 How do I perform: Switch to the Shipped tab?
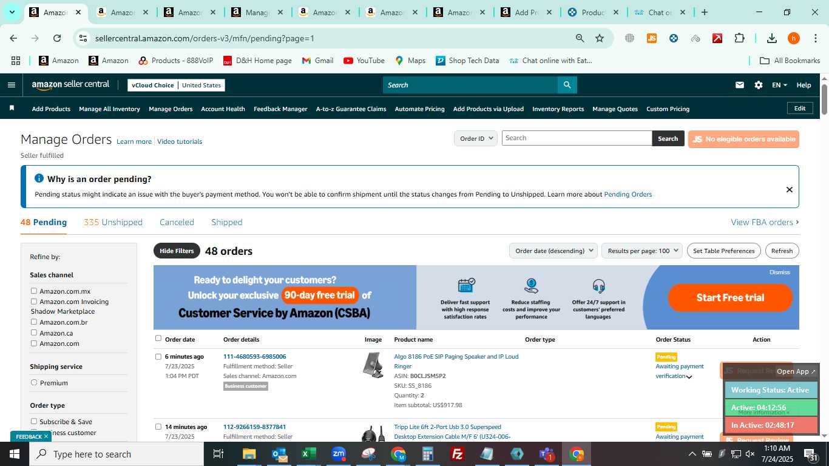(x=227, y=222)
